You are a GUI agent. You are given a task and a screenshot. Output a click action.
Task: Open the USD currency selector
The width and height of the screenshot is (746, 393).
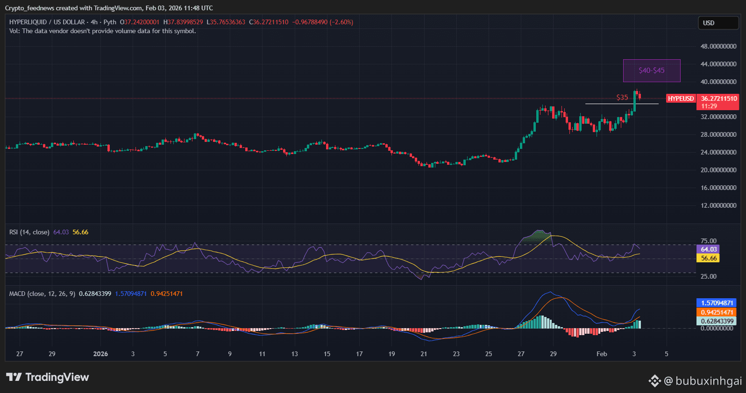[x=718, y=23]
